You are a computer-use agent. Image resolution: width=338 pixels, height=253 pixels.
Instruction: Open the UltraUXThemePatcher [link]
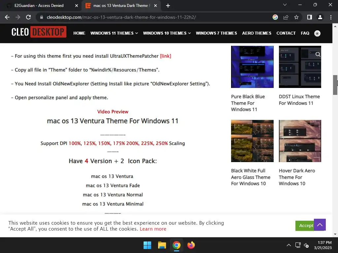click(x=165, y=56)
